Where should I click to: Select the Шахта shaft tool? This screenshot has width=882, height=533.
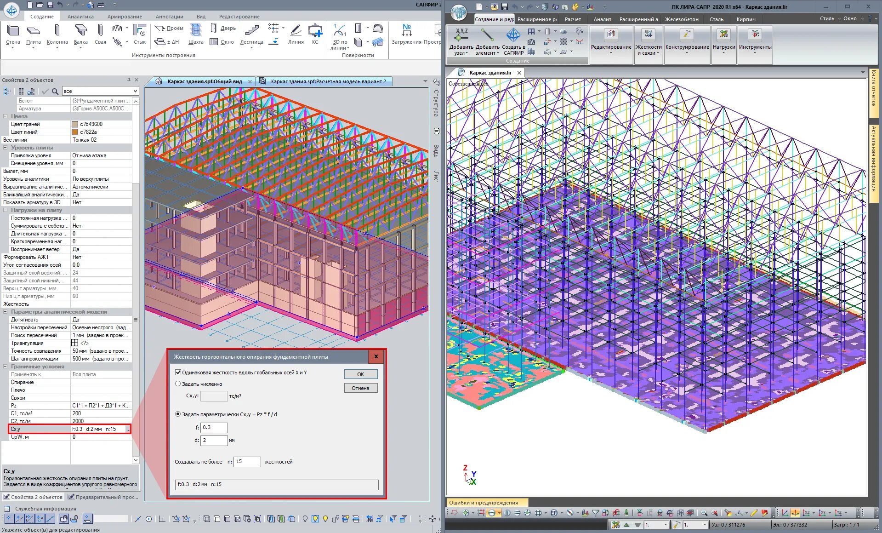pyautogui.click(x=196, y=35)
